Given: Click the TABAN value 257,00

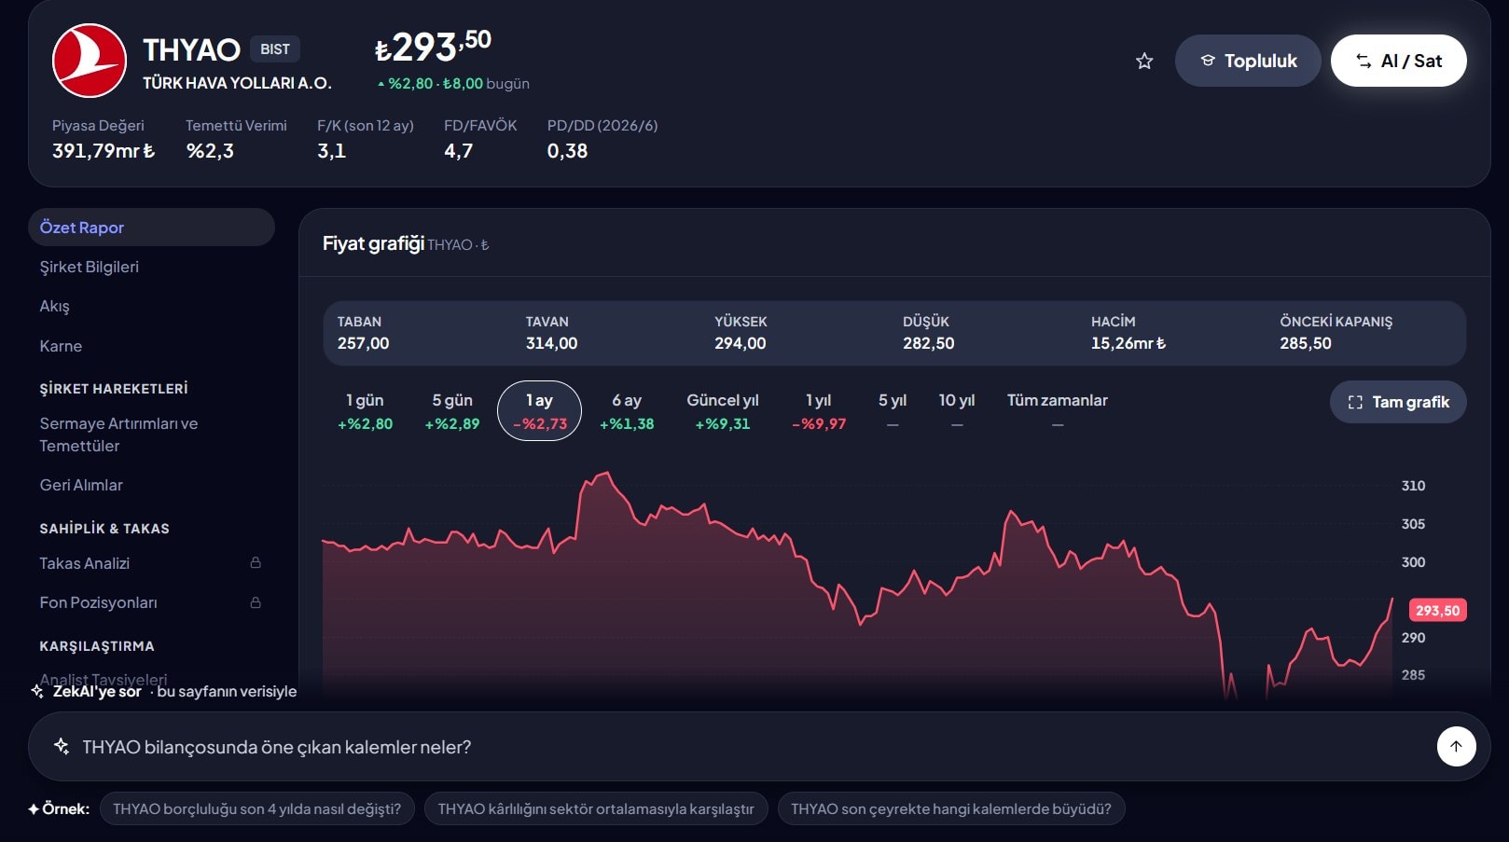Looking at the screenshot, I should (363, 343).
